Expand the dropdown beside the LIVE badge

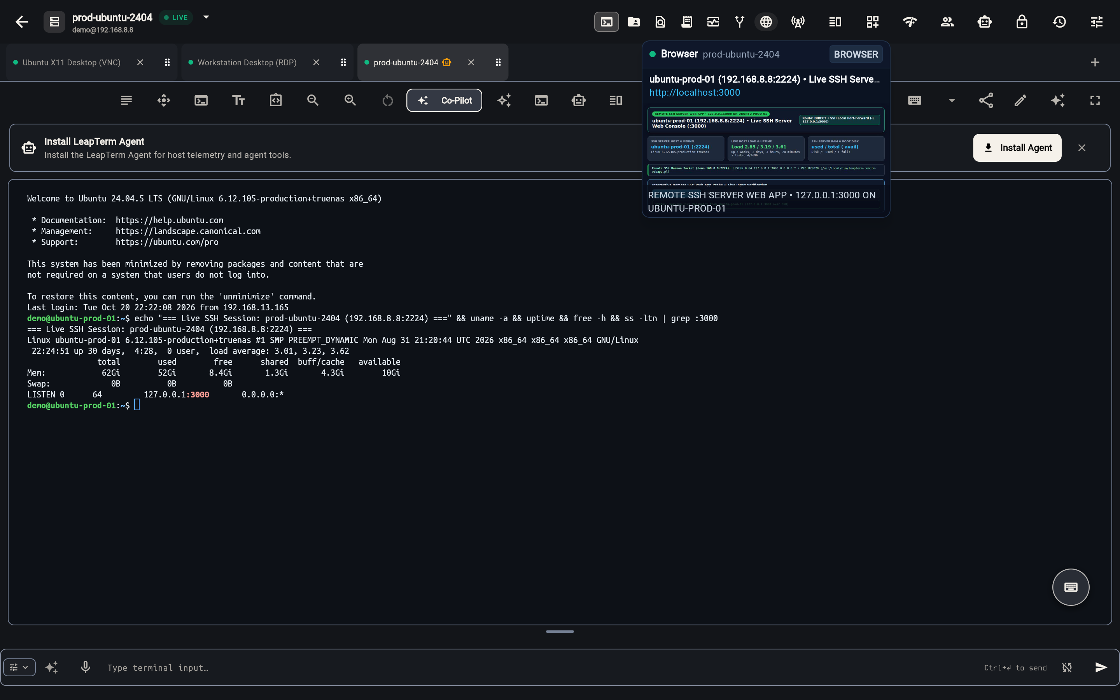tap(206, 17)
